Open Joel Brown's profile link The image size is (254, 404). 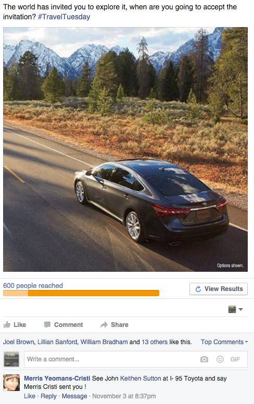pos(18,342)
